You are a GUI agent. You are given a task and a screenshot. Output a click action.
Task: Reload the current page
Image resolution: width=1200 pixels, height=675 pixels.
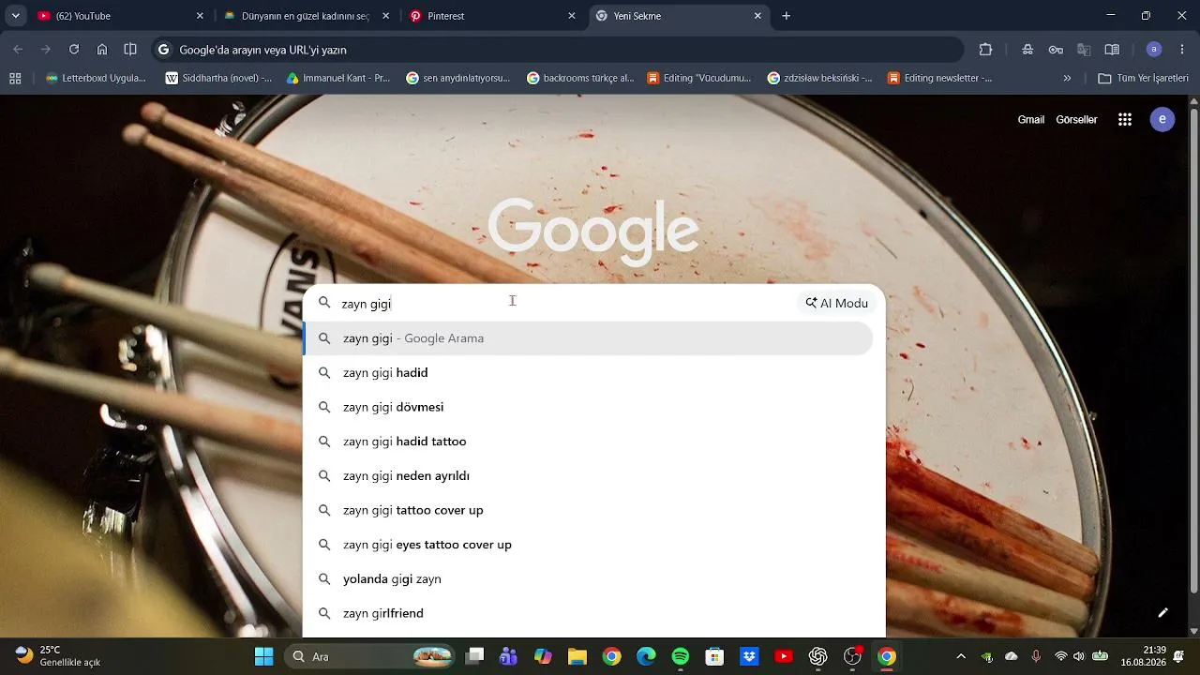tap(74, 50)
